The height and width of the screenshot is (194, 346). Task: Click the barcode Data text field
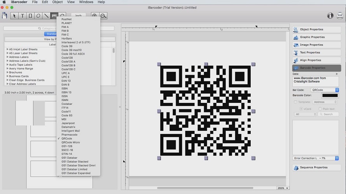coord(316,81)
